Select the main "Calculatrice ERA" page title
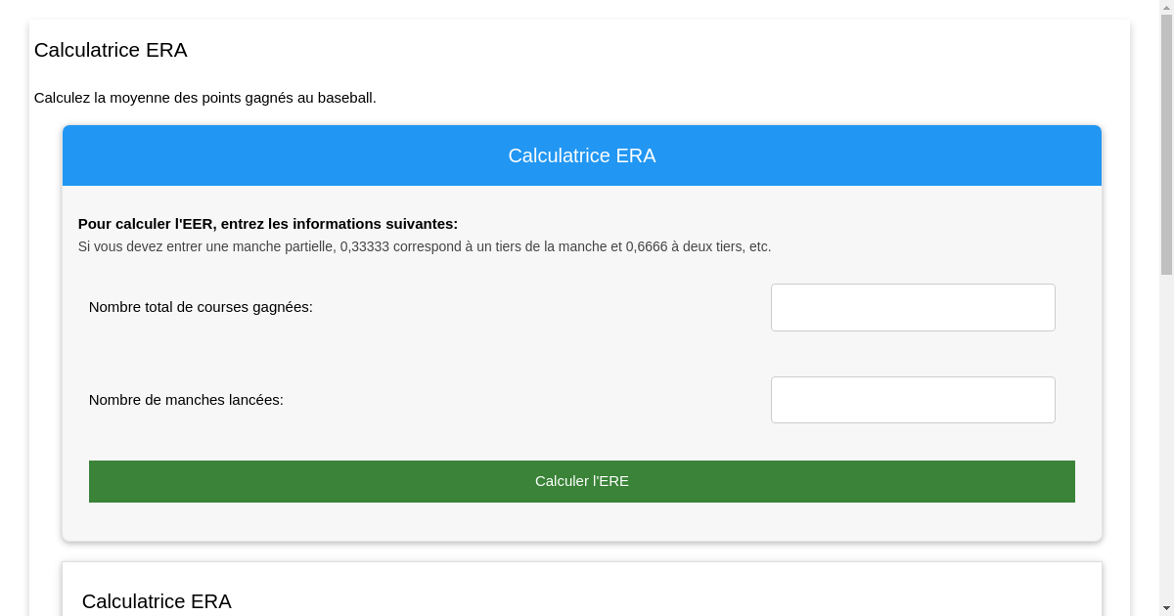 [x=111, y=50]
